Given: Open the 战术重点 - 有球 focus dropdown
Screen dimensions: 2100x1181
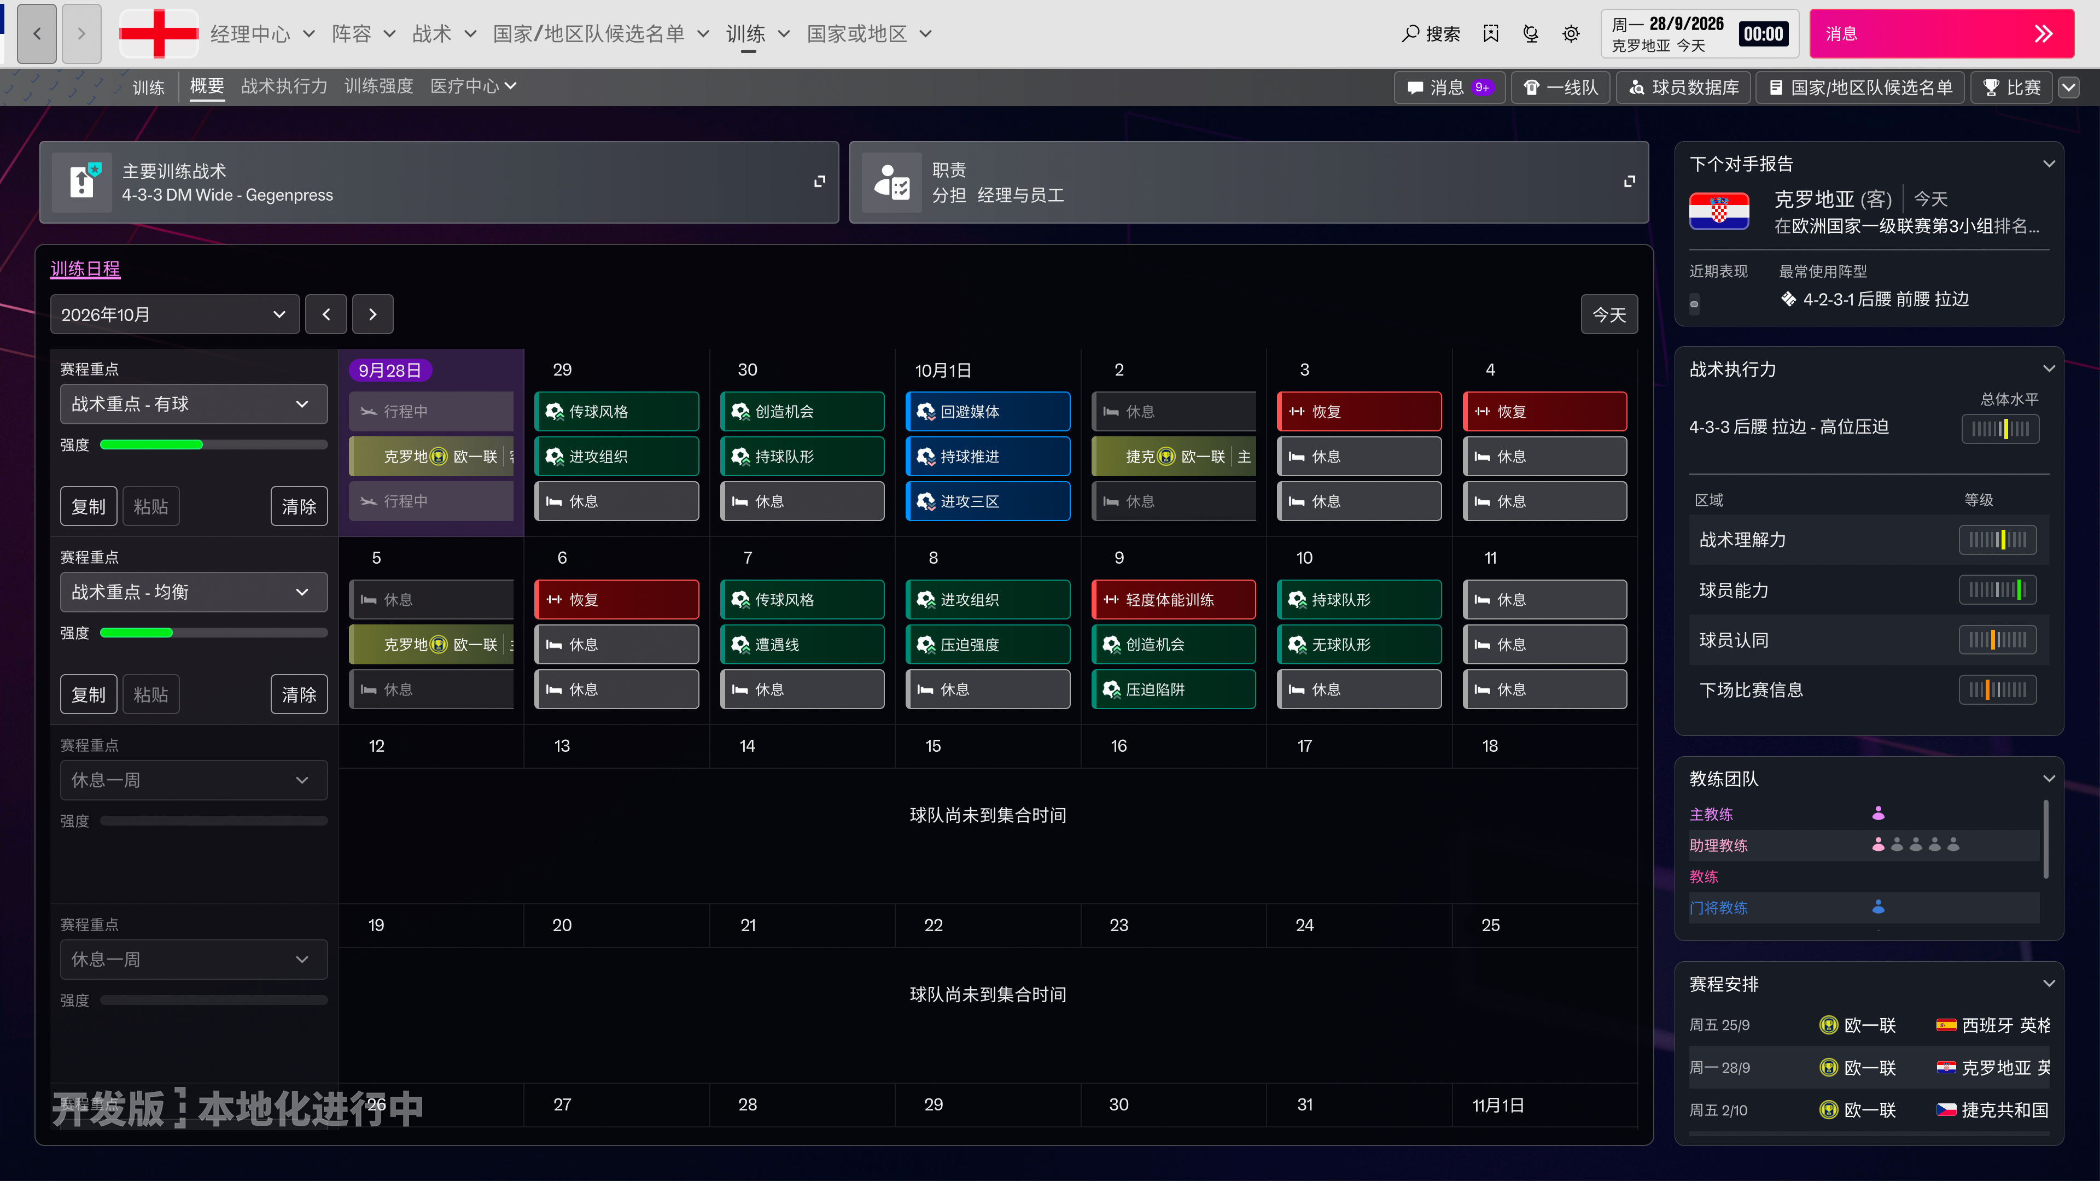Looking at the screenshot, I should tap(194, 404).
